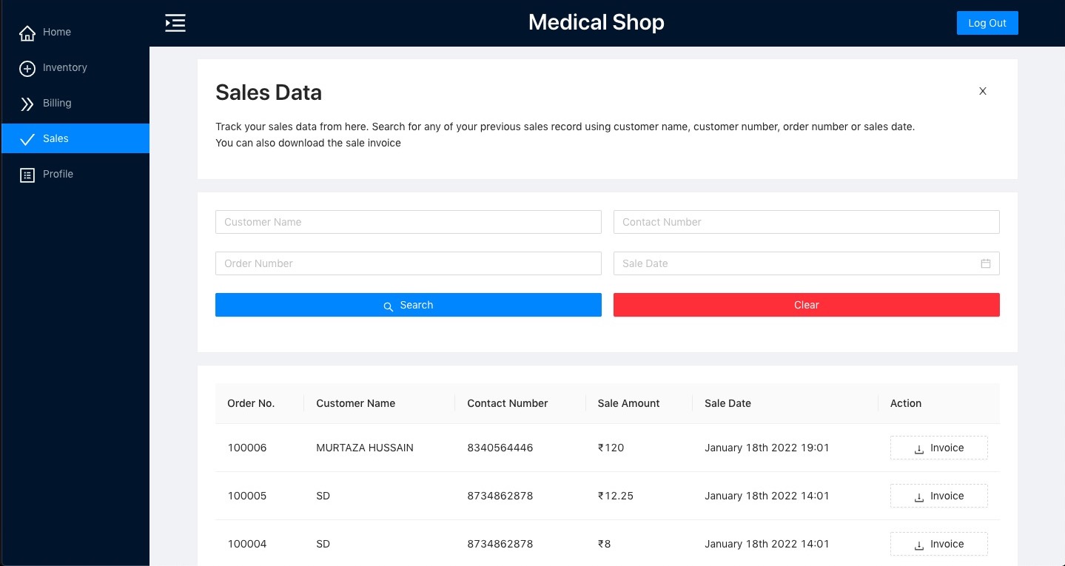Download the invoice for order 100005
Viewport: 1065px width, 566px height.
coord(938,496)
